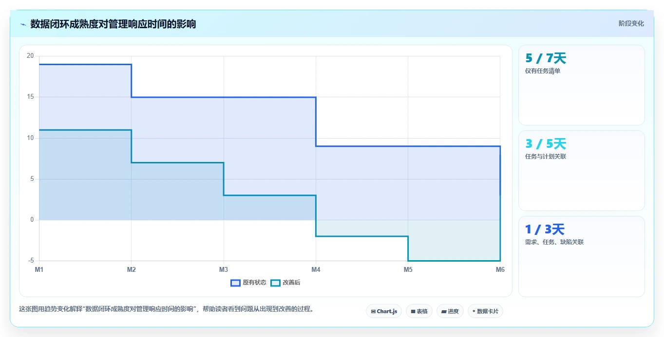The width and height of the screenshot is (664, 337).
Task: Click the M4 x-axis label
Action: click(x=316, y=269)
